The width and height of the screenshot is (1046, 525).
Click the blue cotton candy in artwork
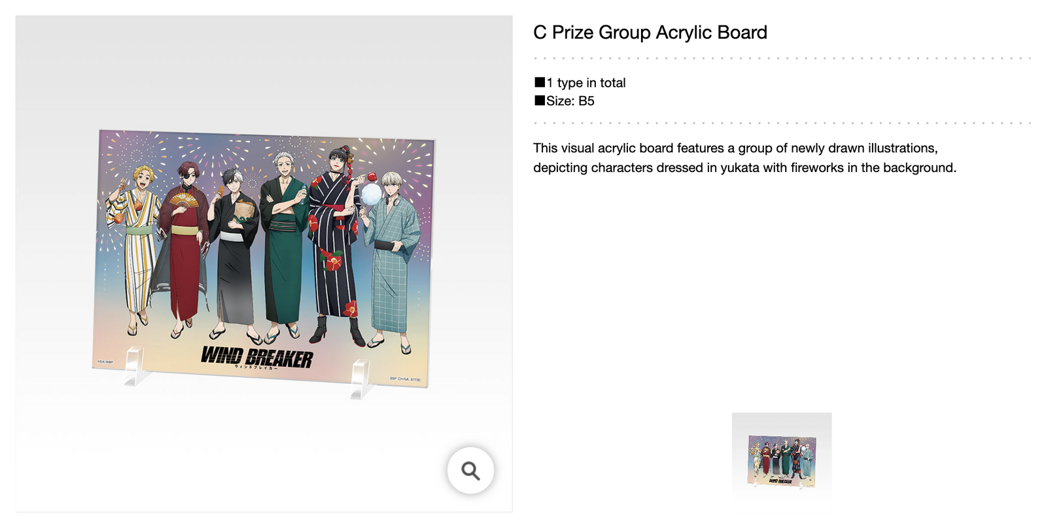pos(371,194)
